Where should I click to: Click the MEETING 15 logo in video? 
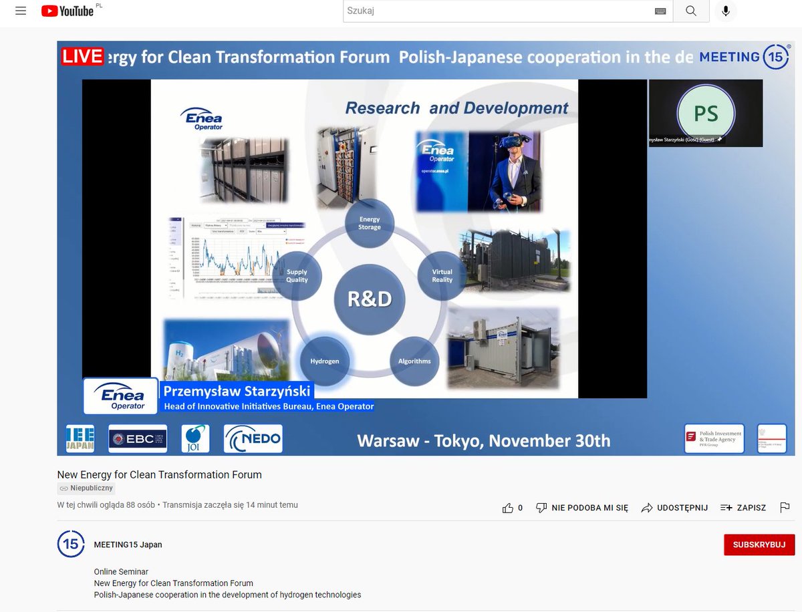(x=744, y=57)
